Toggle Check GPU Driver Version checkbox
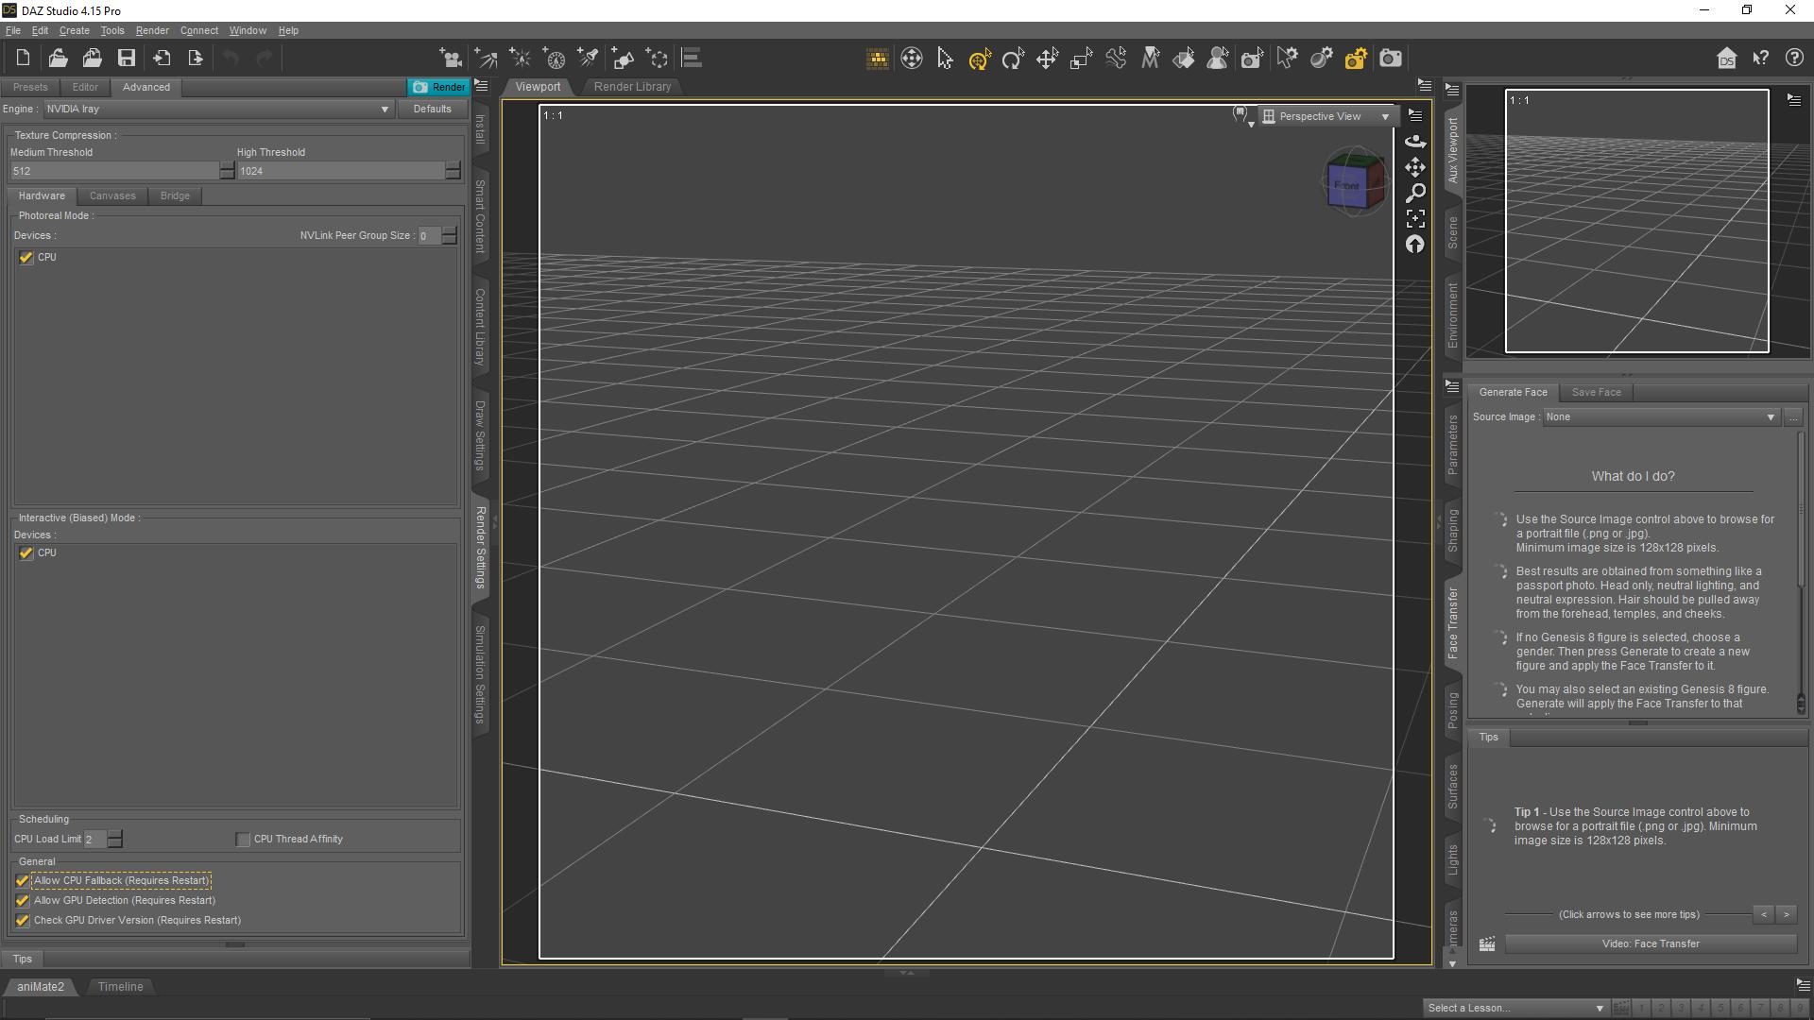1814x1020 pixels. pos(23,920)
